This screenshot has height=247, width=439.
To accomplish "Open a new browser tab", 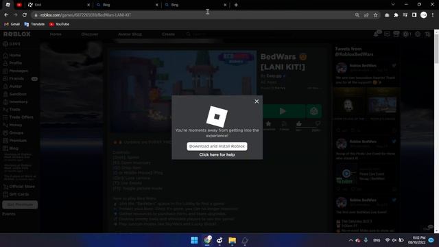I will tap(236, 5).
